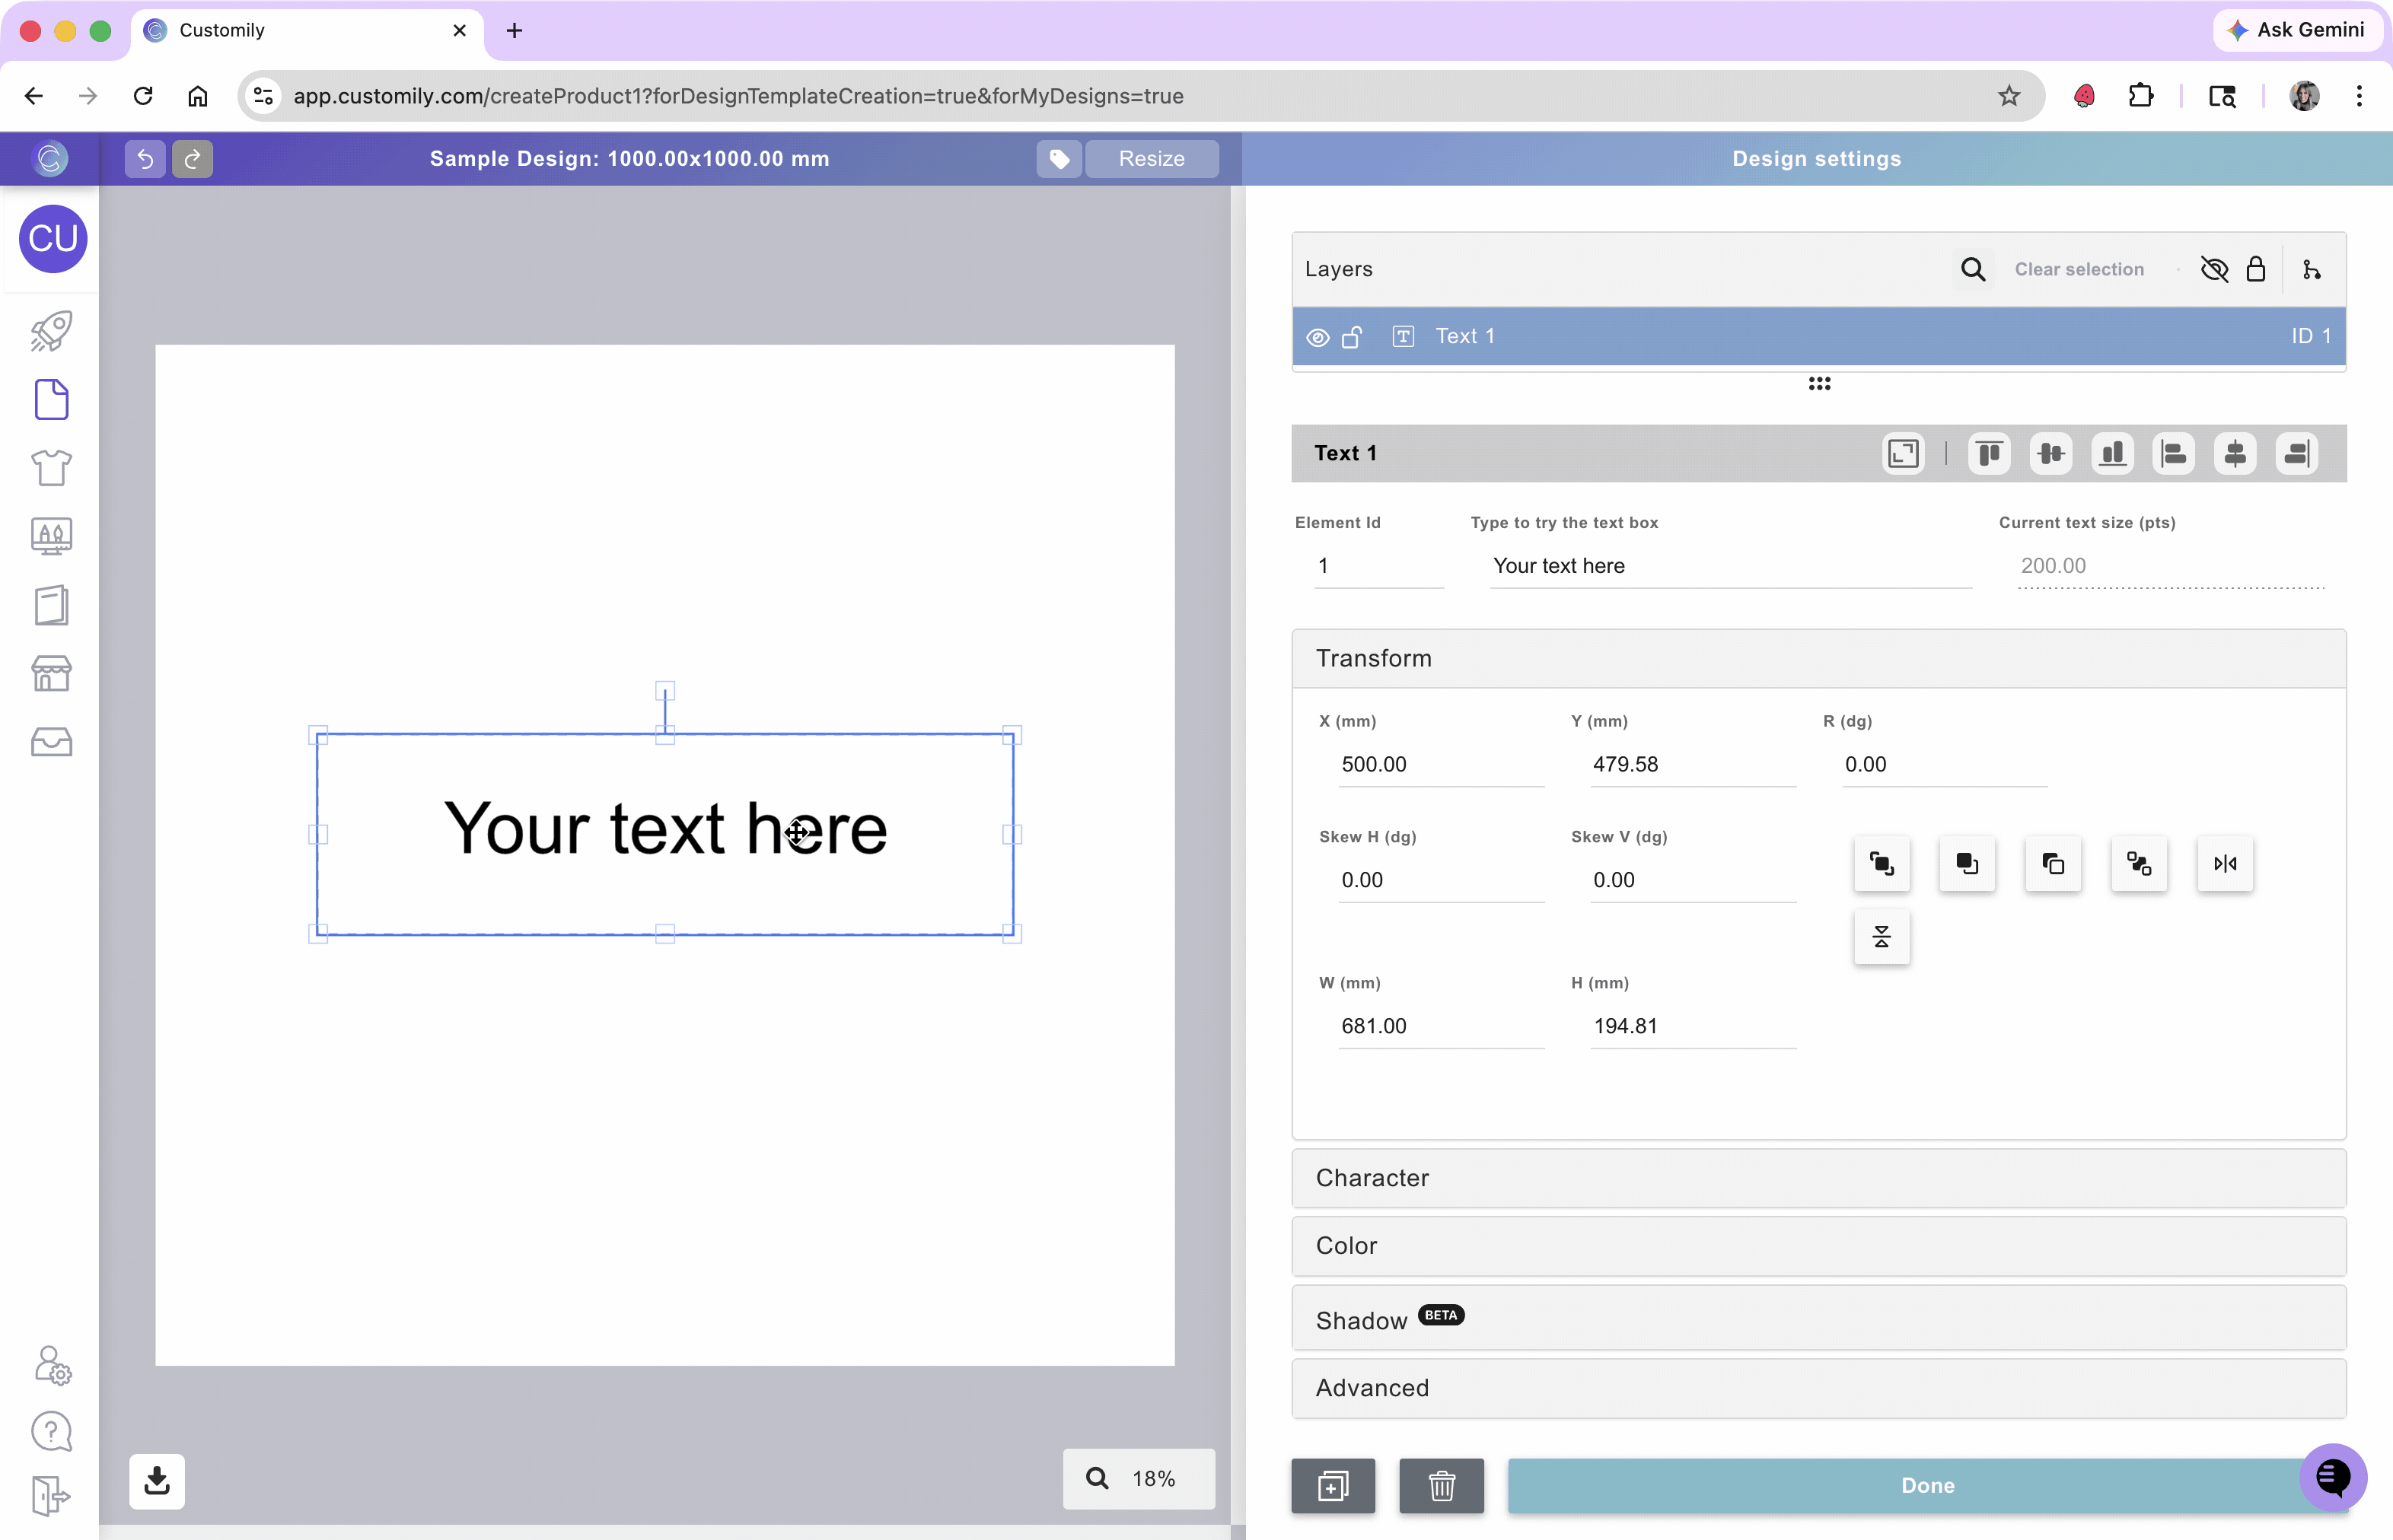Click the layer hierarchy tree icon
This screenshot has width=2393, height=1540.
(x=2311, y=269)
